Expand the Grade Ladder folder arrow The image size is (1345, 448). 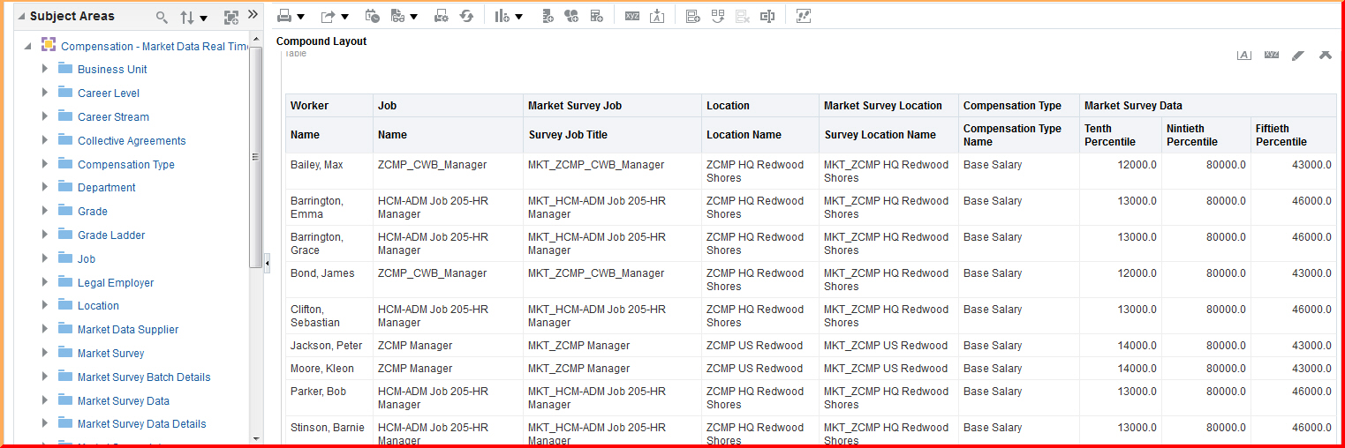pyautogui.click(x=45, y=235)
